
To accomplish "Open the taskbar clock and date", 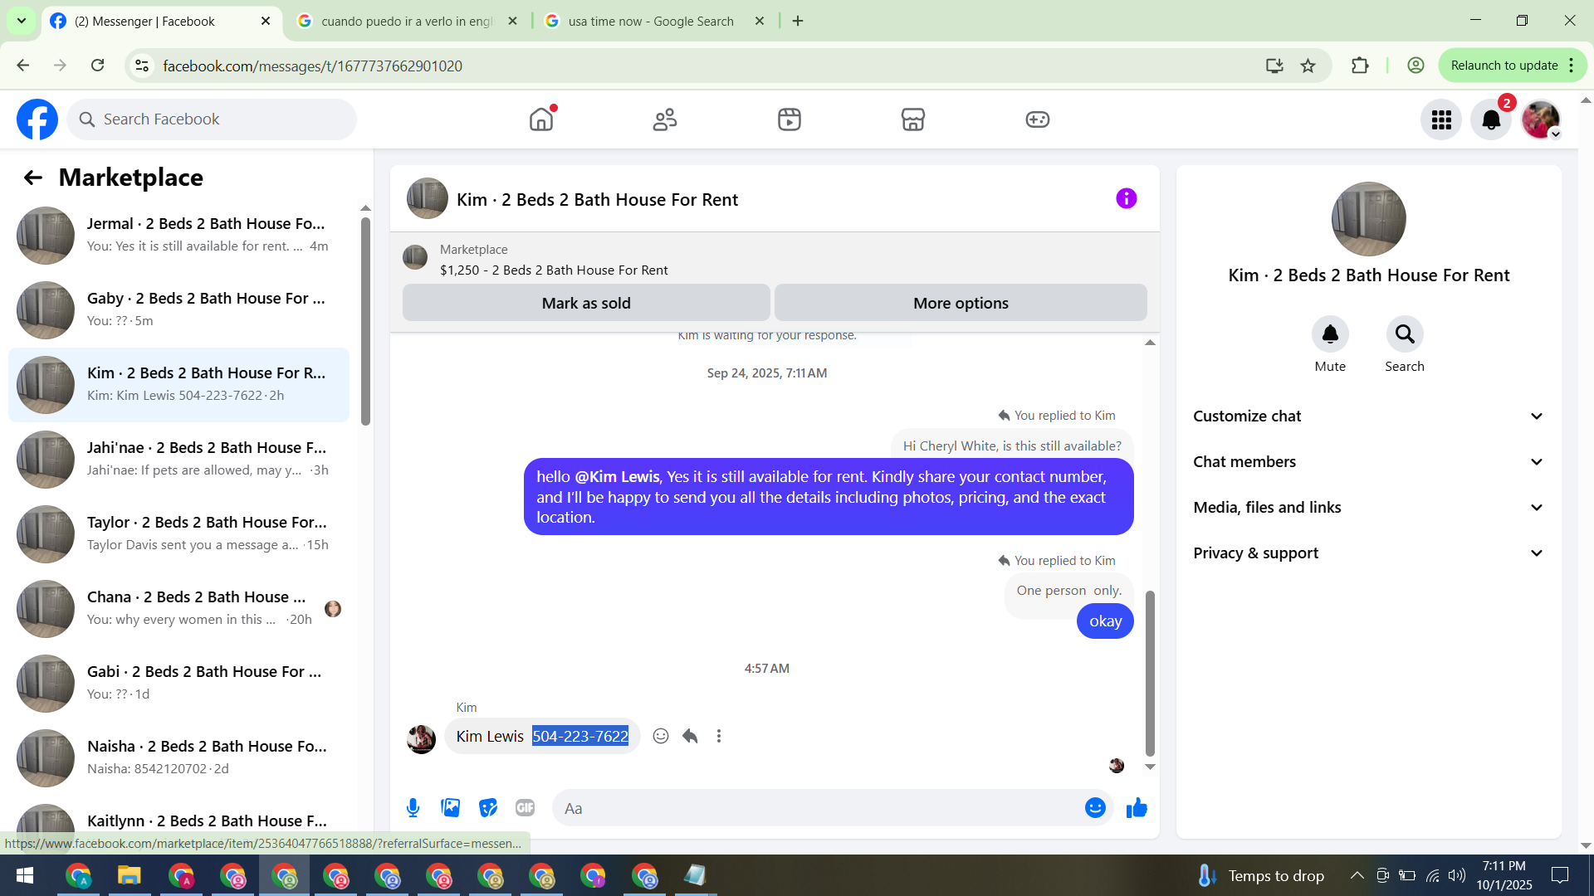I will tap(1504, 875).
